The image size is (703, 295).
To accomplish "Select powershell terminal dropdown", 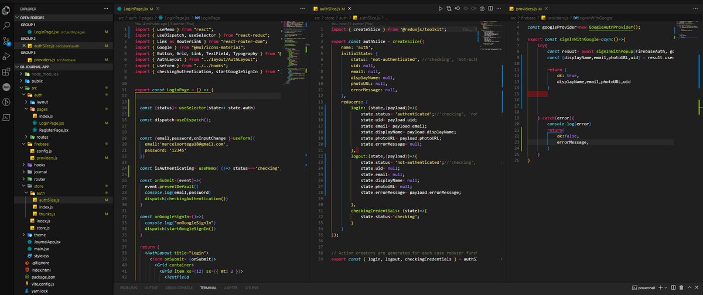I will point(643,288).
